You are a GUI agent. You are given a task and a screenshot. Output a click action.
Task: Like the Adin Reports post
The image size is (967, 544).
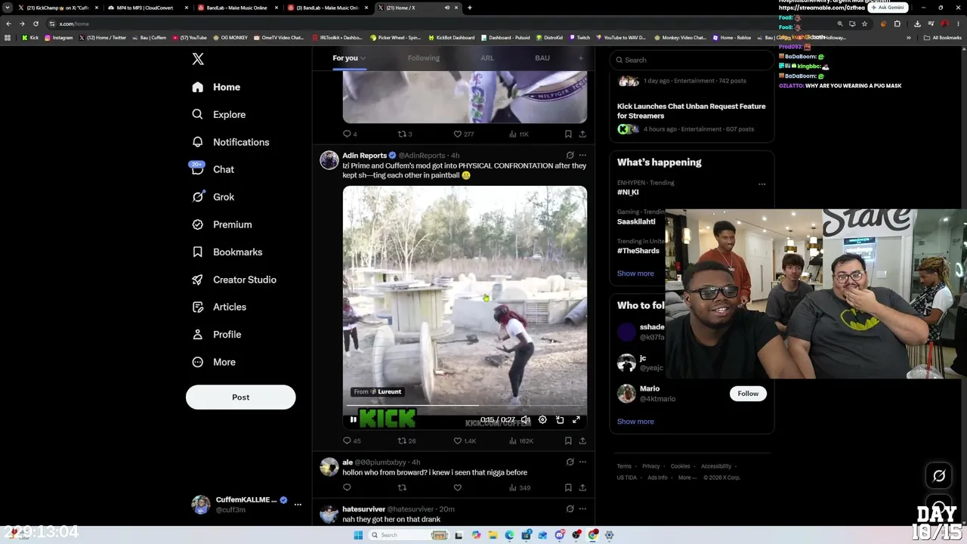(x=465, y=440)
